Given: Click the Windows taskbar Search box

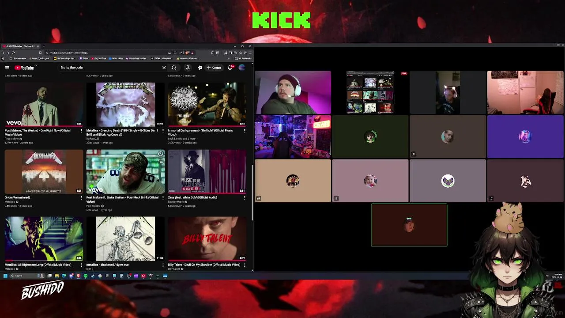Looking at the screenshot, I should 27,276.
